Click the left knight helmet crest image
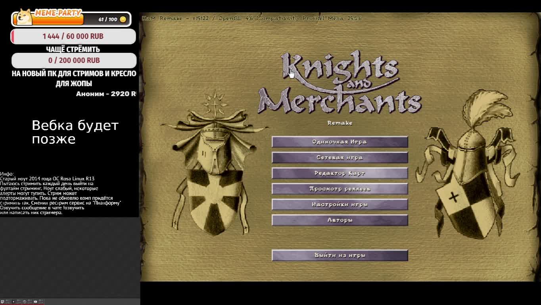This screenshot has height=305, width=541. pos(215,163)
